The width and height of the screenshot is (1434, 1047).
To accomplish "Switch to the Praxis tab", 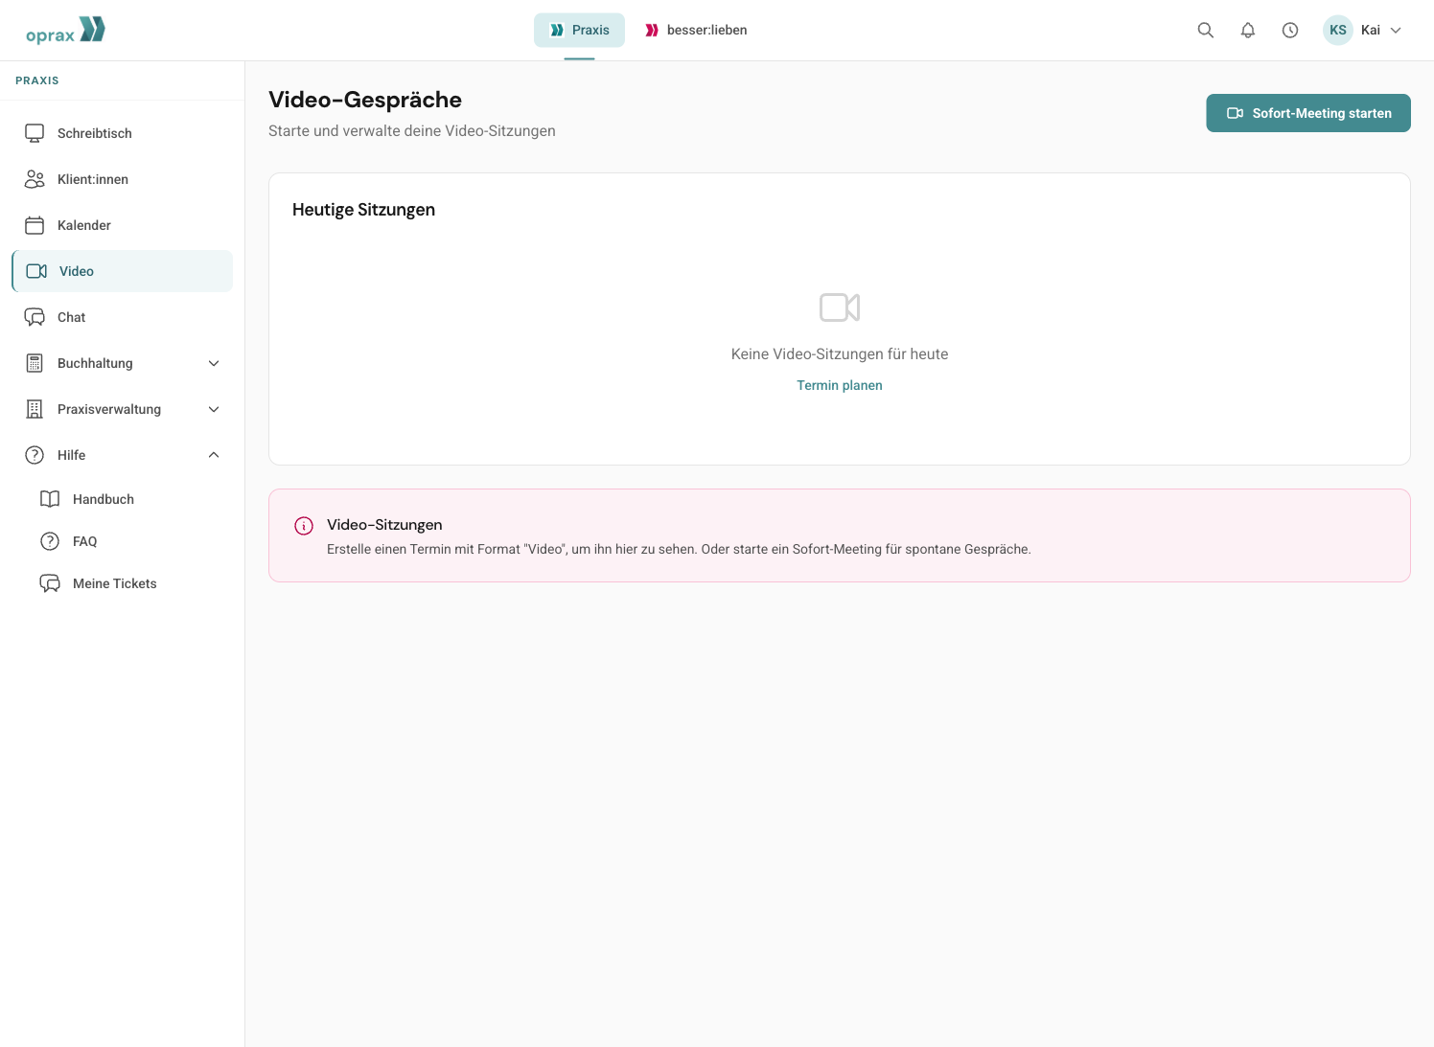I will [x=579, y=30].
